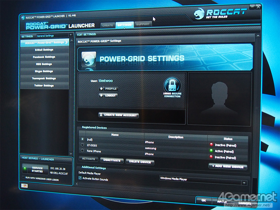This screenshot has height=210, width=280.
Task: Click edit settings scroll up arrow
Action: (x=258, y=36)
